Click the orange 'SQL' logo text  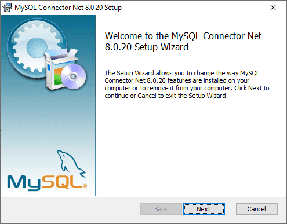coord(62,182)
